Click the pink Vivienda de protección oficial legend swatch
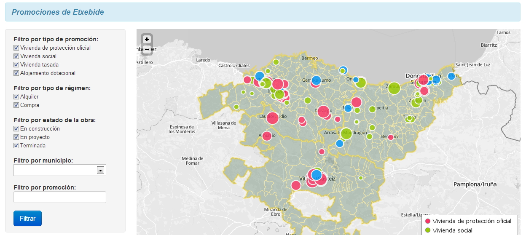Screen dimensions: 526x235 point(427,221)
